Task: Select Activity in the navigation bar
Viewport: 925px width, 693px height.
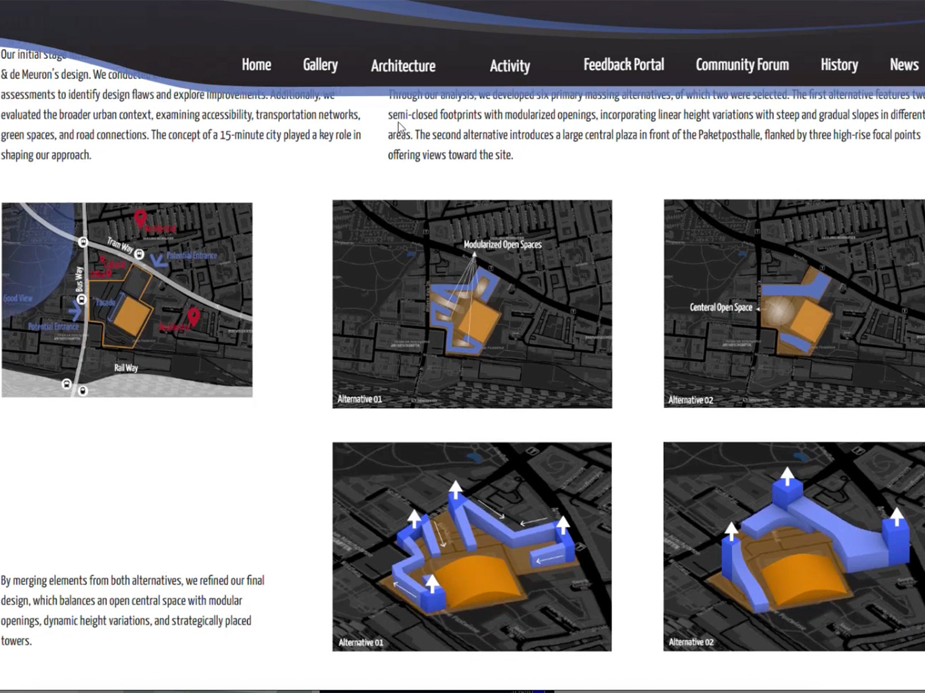Action: pyautogui.click(x=509, y=66)
